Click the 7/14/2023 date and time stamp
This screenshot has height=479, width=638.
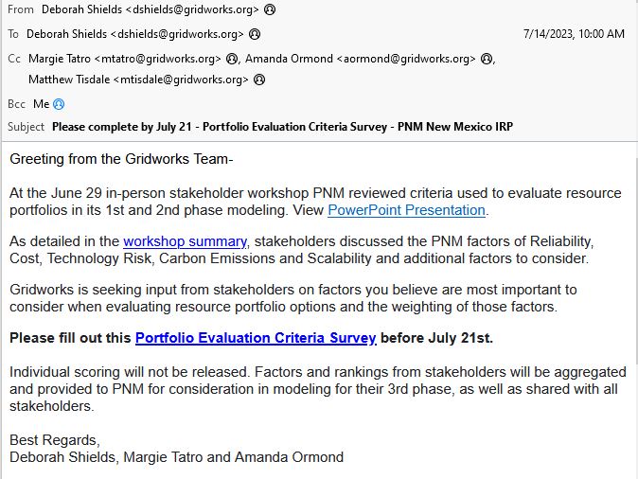click(x=574, y=34)
